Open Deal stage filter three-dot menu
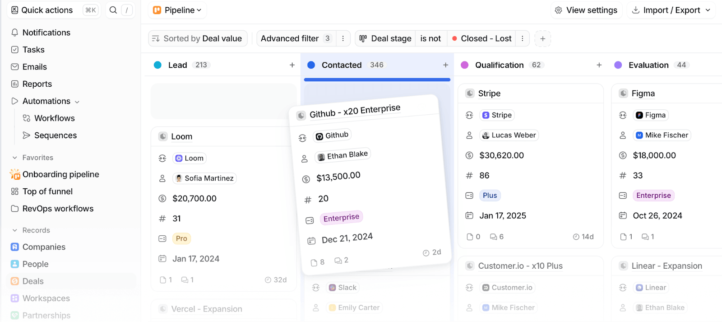The height and width of the screenshot is (322, 722). (x=523, y=39)
